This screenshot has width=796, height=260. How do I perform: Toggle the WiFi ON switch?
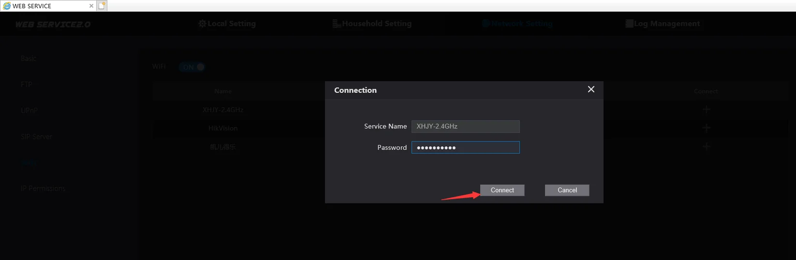point(192,67)
